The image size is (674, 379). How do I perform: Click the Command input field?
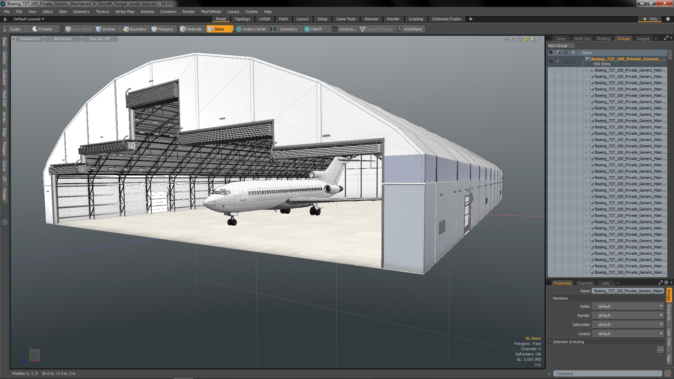coord(608,374)
